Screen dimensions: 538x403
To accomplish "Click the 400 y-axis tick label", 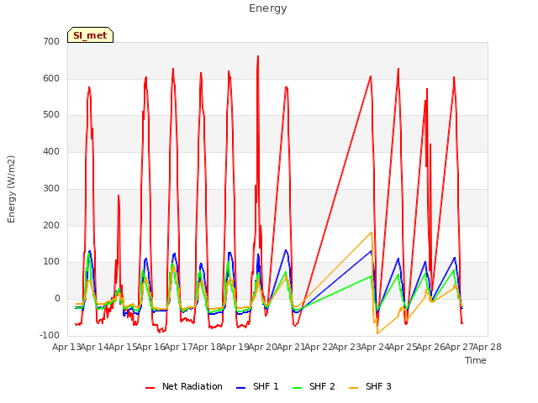I will click(x=51, y=151).
